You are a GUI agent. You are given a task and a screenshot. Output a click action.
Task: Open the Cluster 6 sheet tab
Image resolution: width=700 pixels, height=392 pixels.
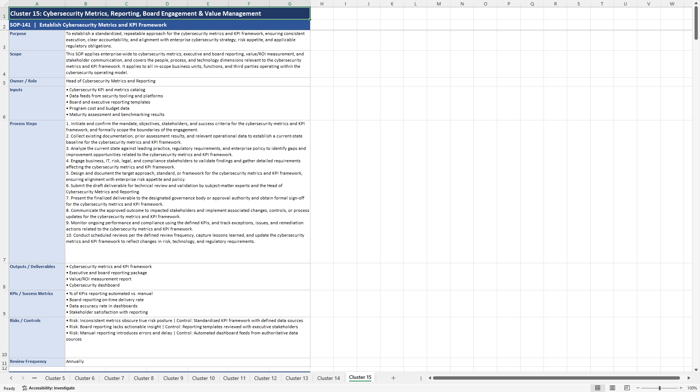click(x=85, y=378)
